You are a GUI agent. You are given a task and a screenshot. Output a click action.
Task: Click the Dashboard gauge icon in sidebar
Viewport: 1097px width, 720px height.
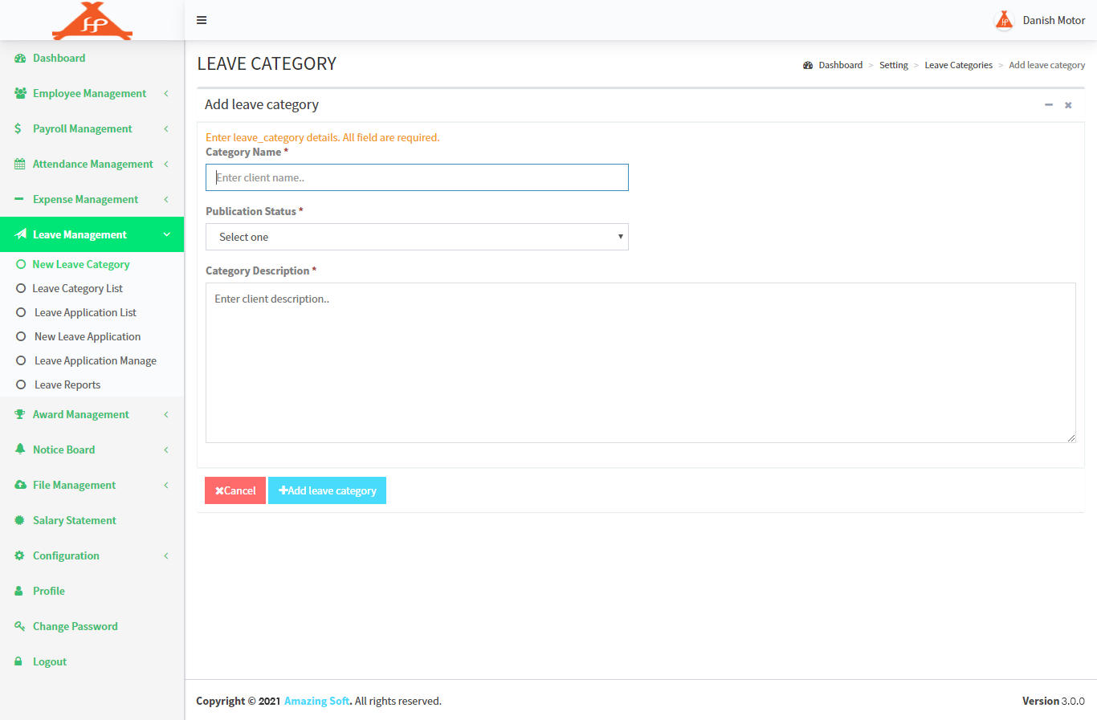coord(20,59)
